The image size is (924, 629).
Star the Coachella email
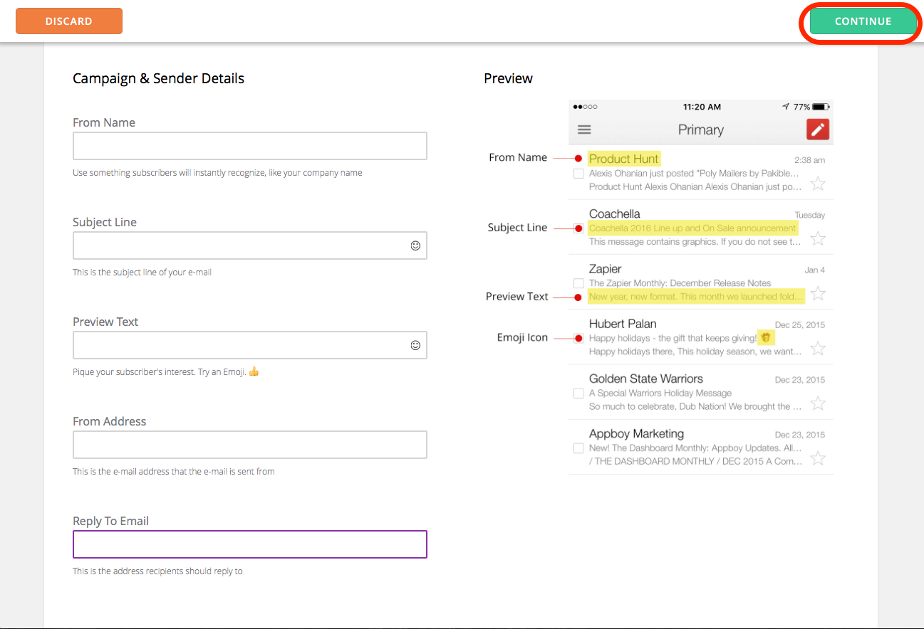coord(819,239)
